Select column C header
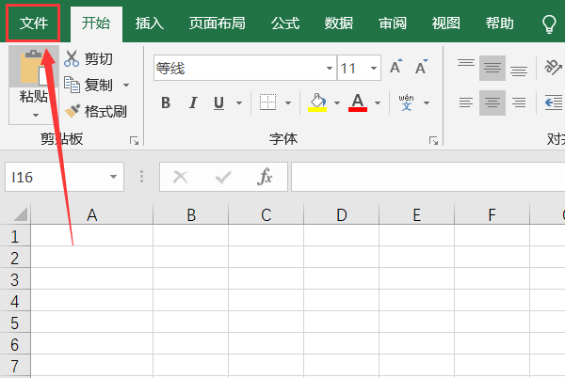This screenshot has height=378, width=565. (266, 214)
